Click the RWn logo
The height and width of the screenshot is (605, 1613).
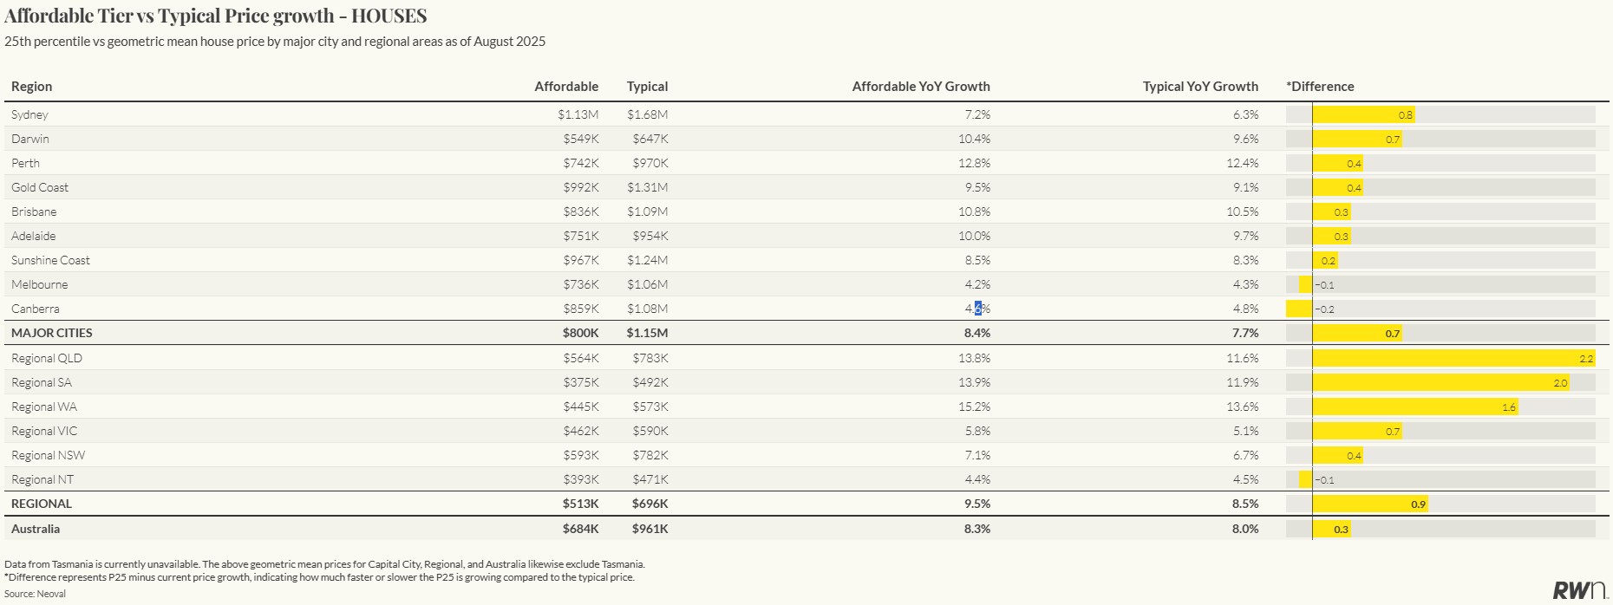pyautogui.click(x=1578, y=590)
